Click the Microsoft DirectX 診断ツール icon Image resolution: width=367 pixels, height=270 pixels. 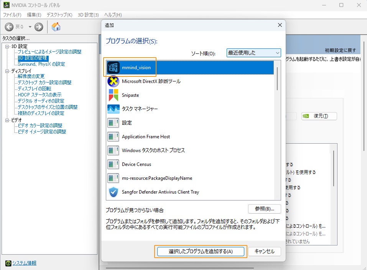(113, 81)
